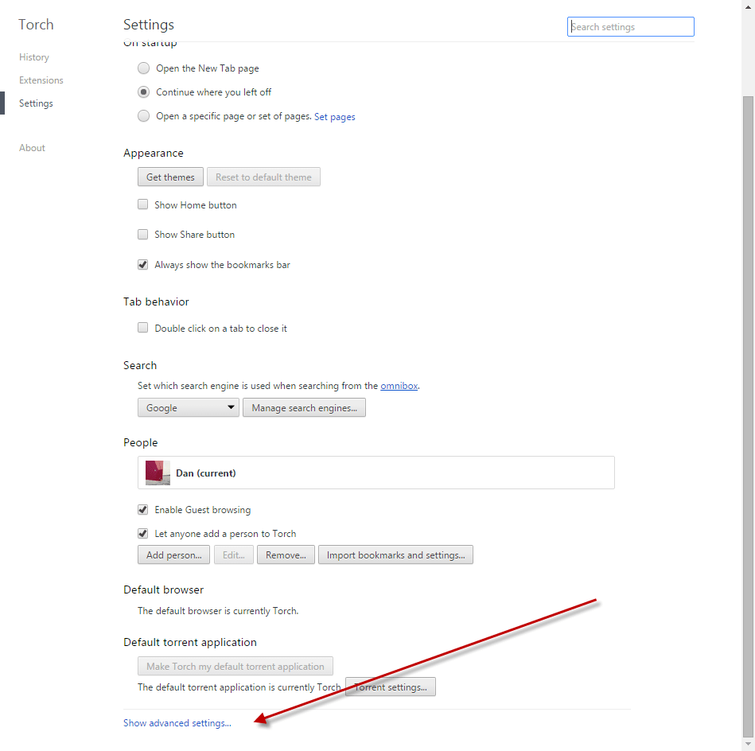Select Open the New Tab page radio

pyautogui.click(x=143, y=68)
